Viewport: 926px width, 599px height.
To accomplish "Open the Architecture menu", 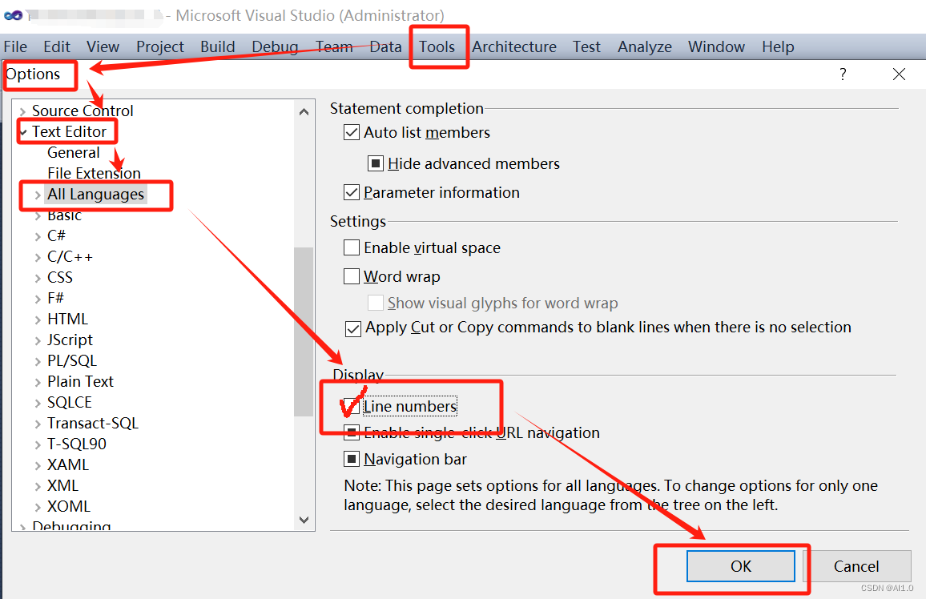I will pos(513,46).
